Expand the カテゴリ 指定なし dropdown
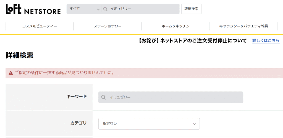 (x=149, y=124)
